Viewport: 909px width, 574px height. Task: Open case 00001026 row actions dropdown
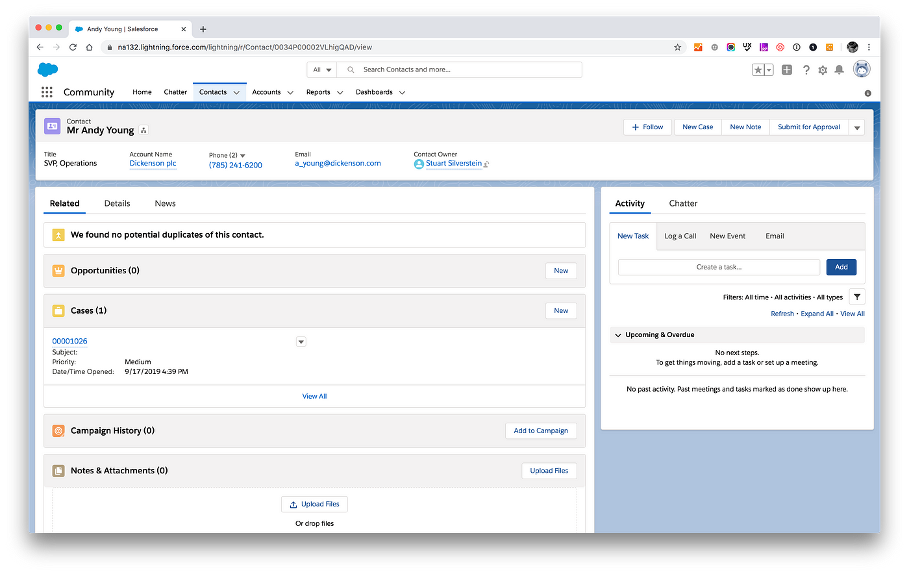pyautogui.click(x=301, y=342)
